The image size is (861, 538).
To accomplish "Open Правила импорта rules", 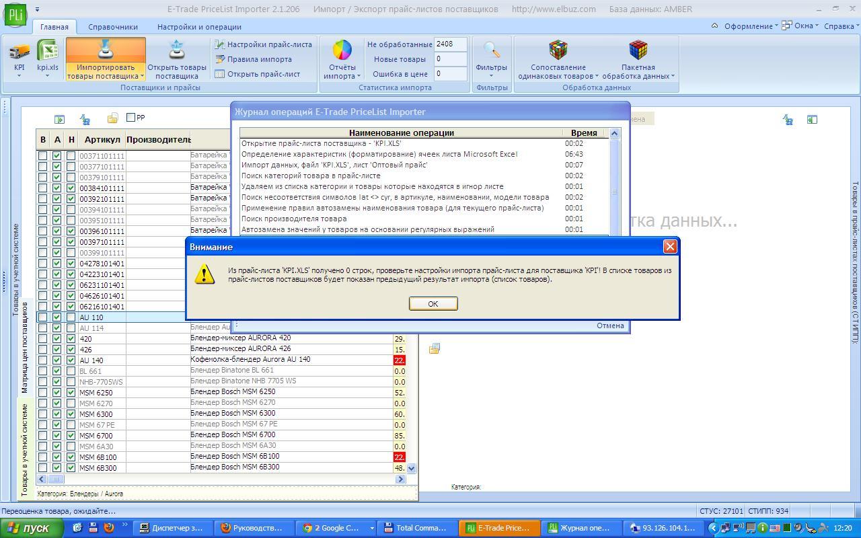I will (x=253, y=59).
